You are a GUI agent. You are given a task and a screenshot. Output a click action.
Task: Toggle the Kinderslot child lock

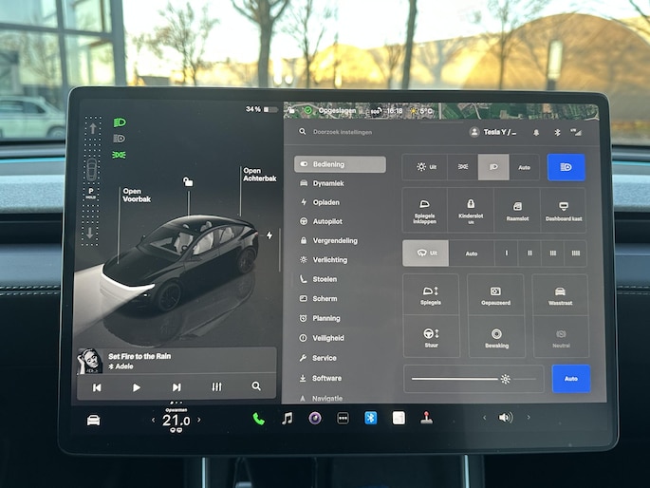point(470,210)
